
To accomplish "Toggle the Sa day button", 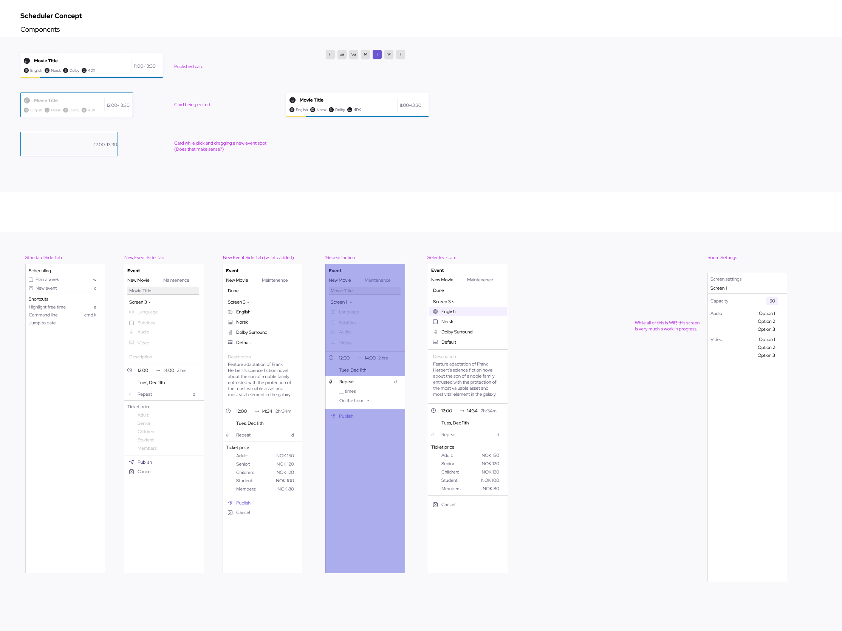I will [342, 54].
